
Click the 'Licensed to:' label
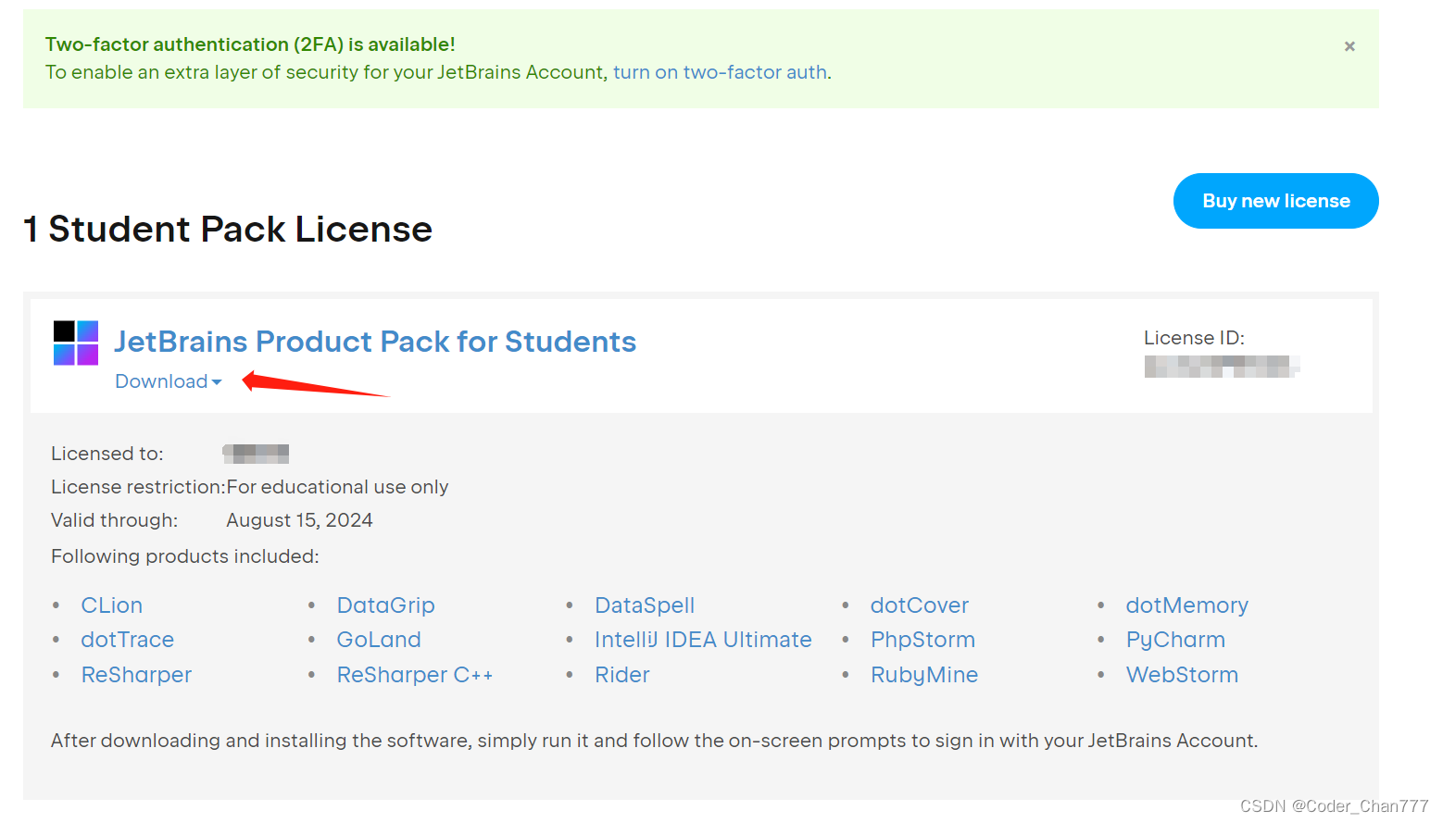107,454
